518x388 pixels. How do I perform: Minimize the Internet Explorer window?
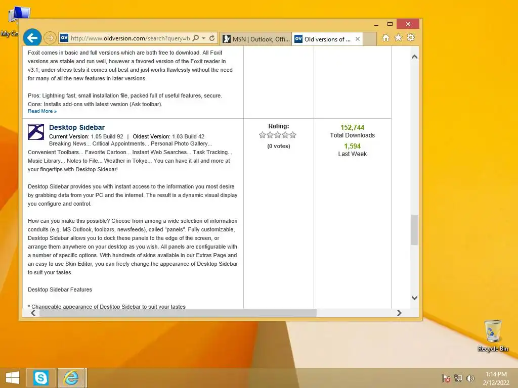376,24
